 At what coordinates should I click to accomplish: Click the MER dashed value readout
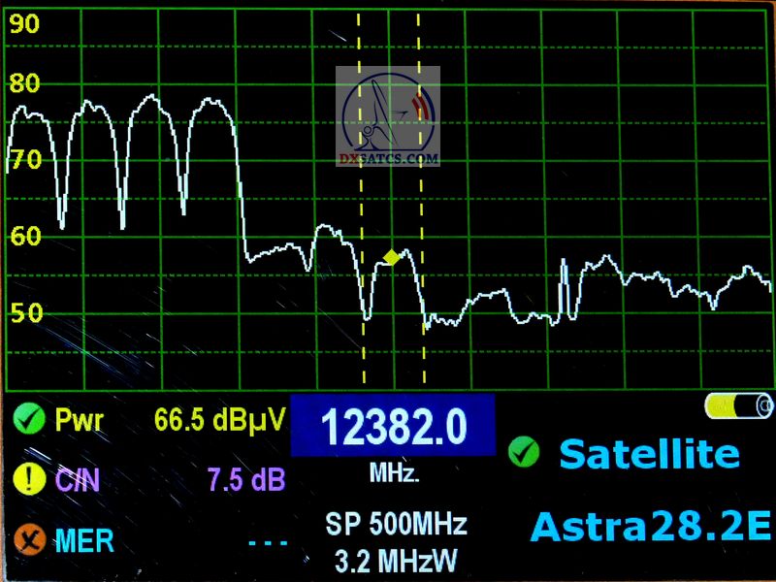267,541
